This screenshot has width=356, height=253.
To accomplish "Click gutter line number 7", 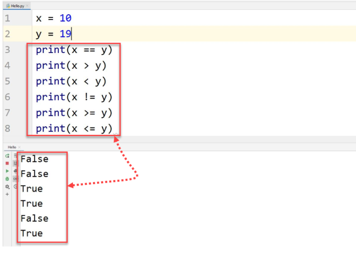I will pyautogui.click(x=8, y=113).
